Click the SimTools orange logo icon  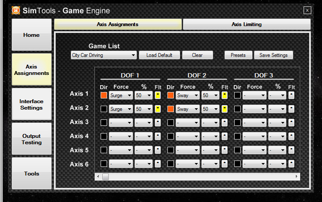[16, 10]
